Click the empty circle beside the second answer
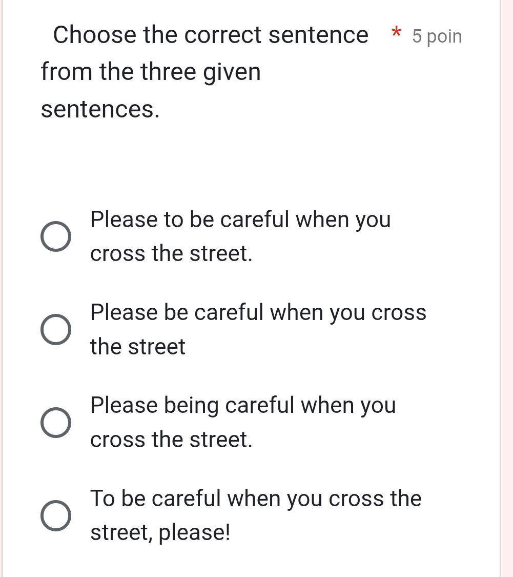513x577 pixels. click(56, 329)
